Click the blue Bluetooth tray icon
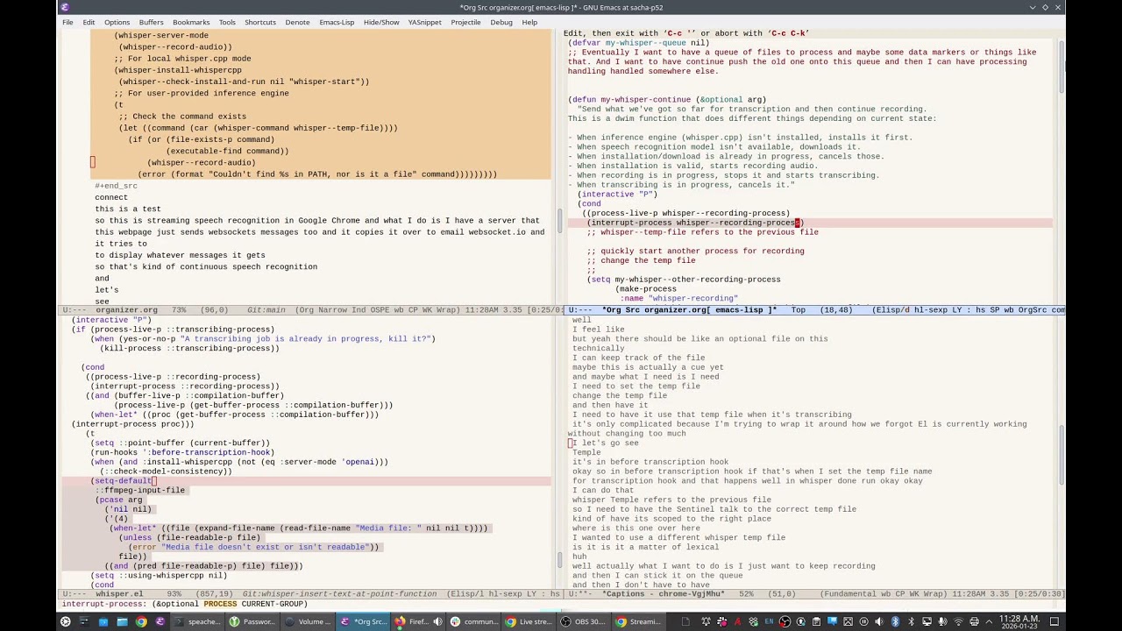Image resolution: width=1122 pixels, height=631 pixels. [895, 621]
